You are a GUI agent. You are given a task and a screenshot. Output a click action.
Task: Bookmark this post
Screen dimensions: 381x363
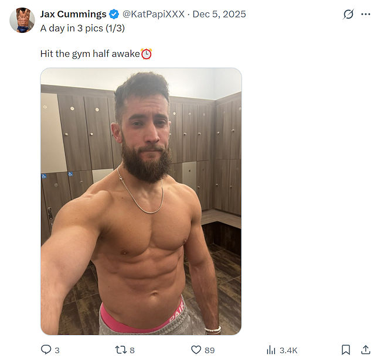coord(346,350)
